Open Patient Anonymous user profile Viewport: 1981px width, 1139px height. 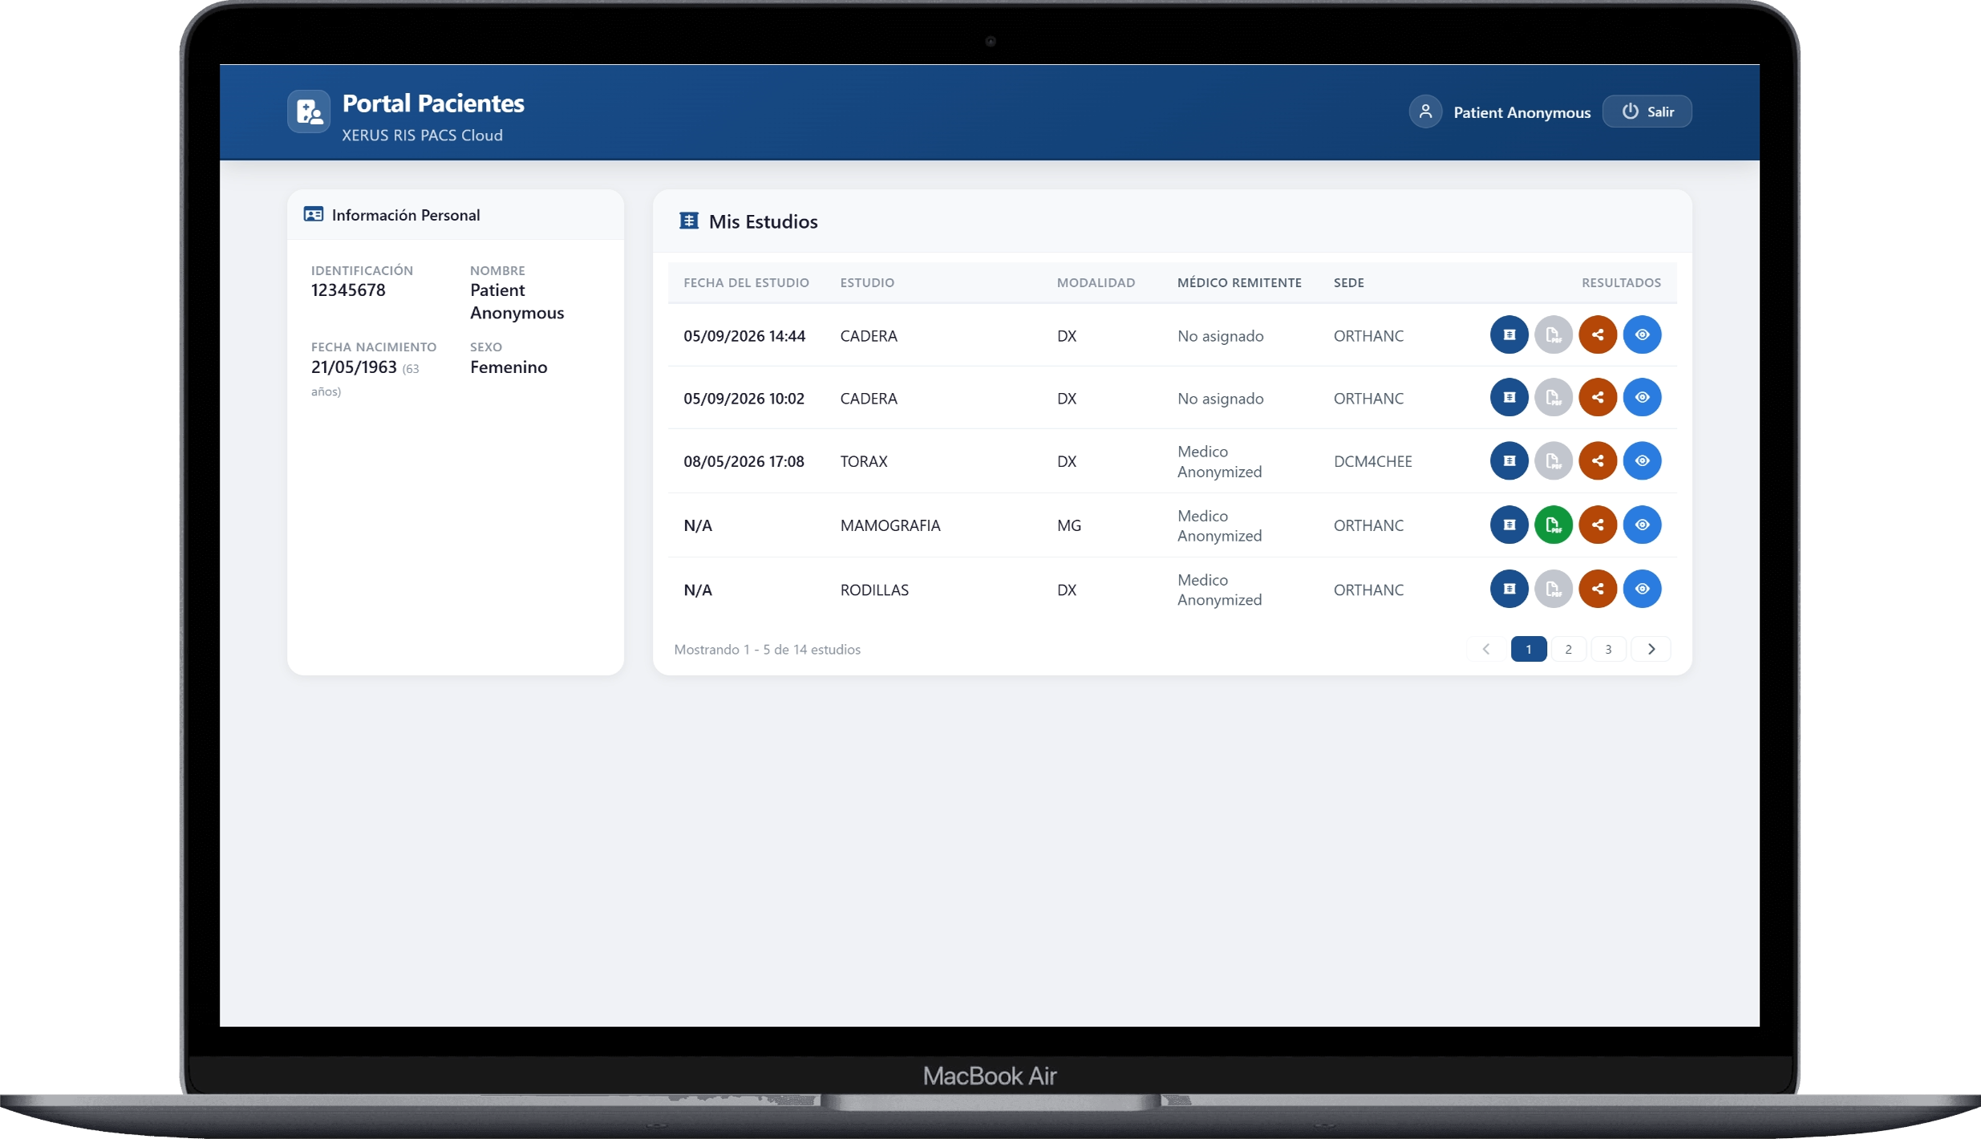[x=1501, y=112]
